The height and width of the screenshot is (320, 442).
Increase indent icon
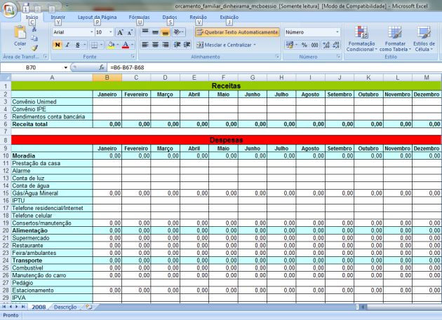click(x=187, y=45)
